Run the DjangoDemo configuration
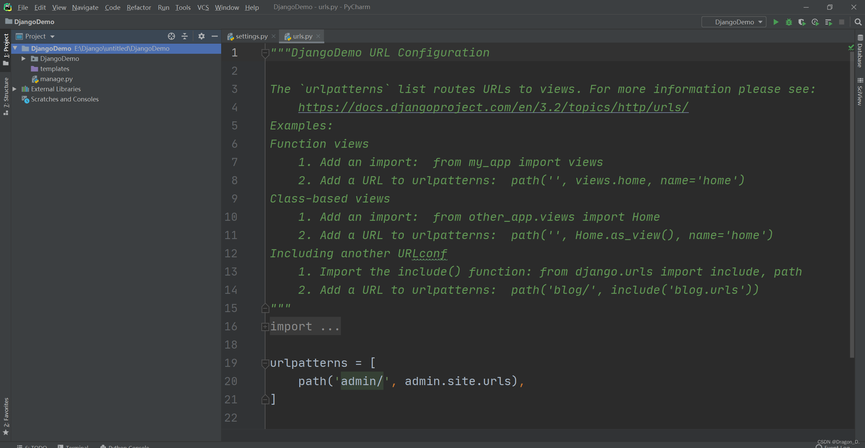Image resolution: width=865 pixels, height=448 pixels. [776, 22]
